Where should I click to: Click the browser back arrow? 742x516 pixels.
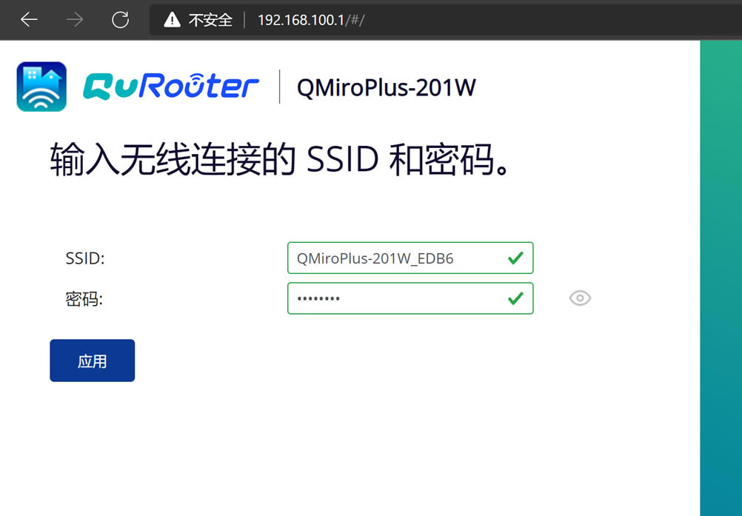(30, 20)
